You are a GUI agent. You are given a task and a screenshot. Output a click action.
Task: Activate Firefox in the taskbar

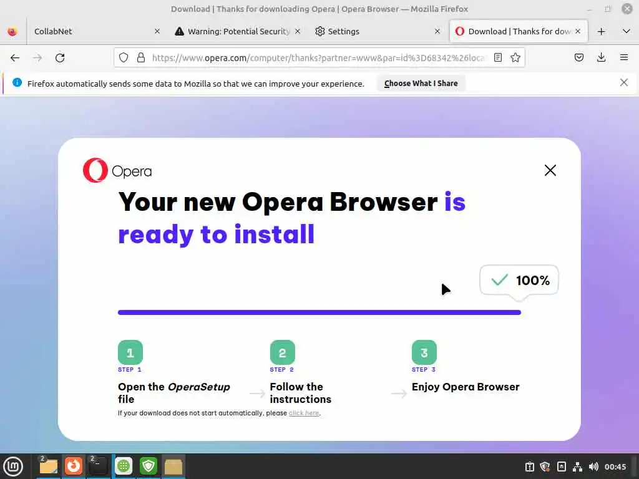click(x=74, y=467)
